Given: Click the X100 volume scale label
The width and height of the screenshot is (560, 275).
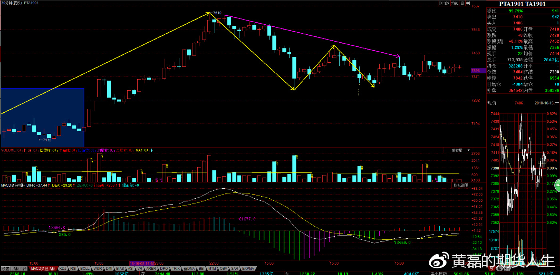Looking at the screenshot, I should click(x=476, y=180).
